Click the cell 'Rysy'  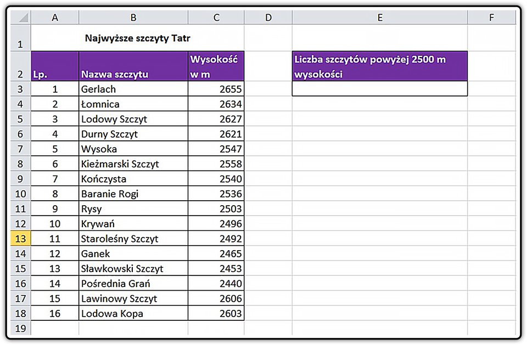(x=133, y=208)
